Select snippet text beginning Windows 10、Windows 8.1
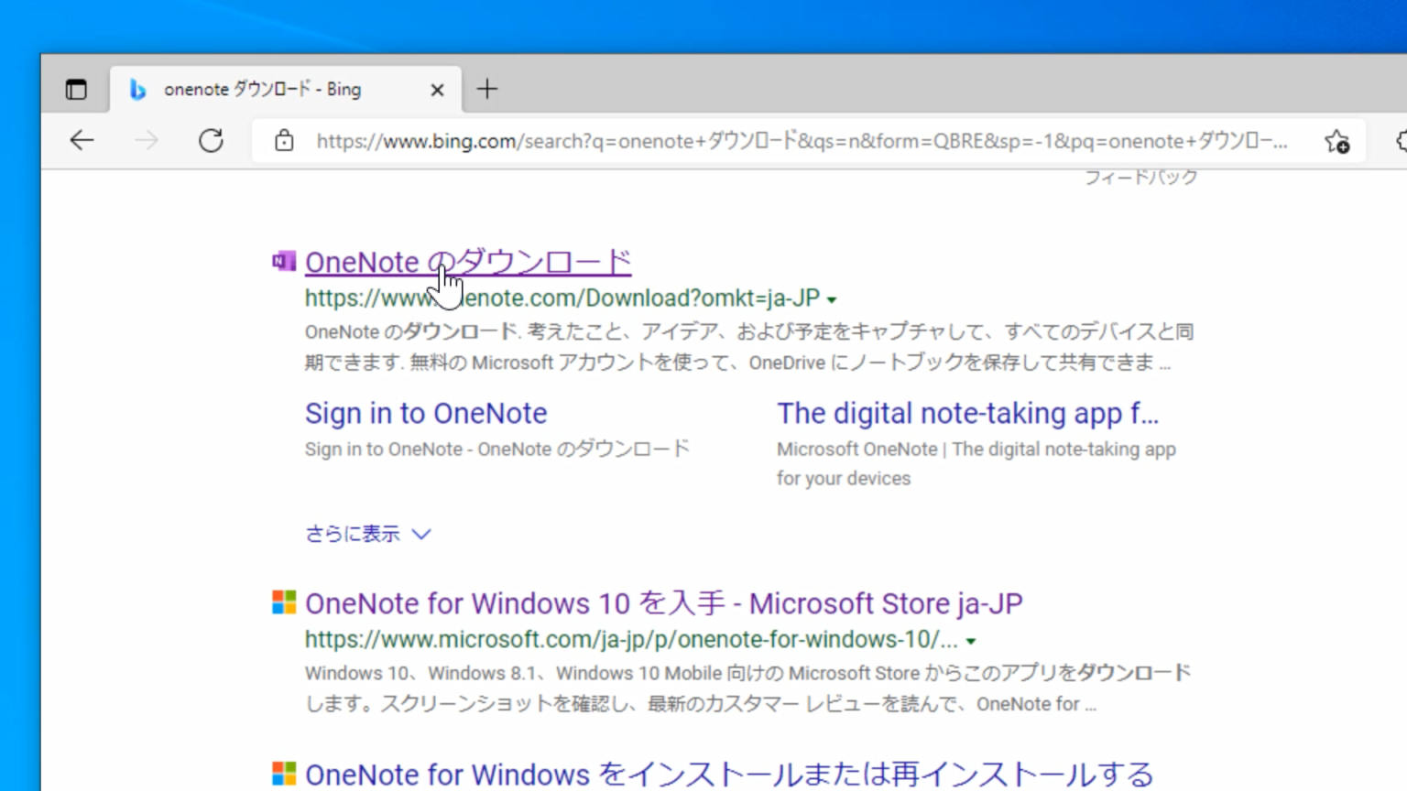This screenshot has height=791, width=1407. (x=747, y=688)
